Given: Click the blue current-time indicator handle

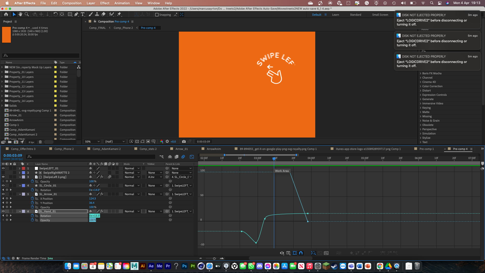Looking at the screenshot, I should tap(274, 158).
